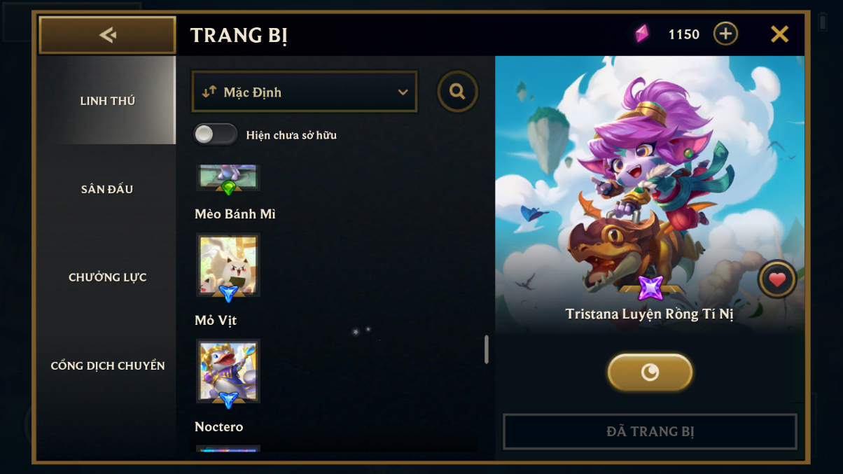Toggle Hiện chưa sở hữu switch
Image resolution: width=843 pixels, height=474 pixels.
216,134
